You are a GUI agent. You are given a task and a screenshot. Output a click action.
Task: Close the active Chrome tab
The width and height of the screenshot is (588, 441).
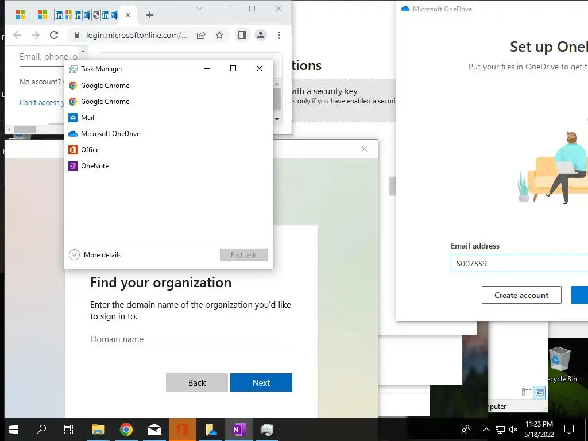coord(128,15)
